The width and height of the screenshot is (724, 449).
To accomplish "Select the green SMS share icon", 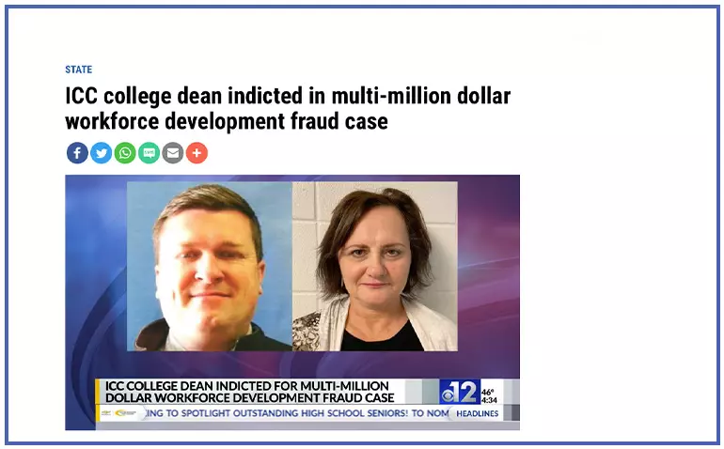I will pos(150,153).
